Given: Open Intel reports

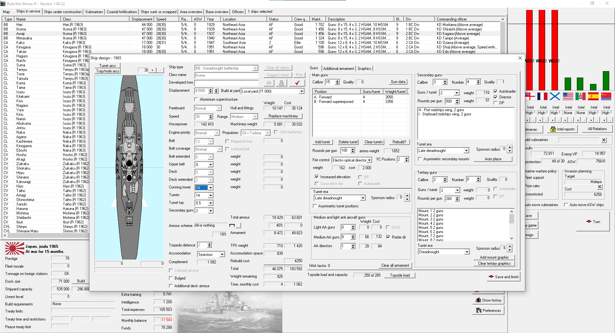Looking at the screenshot, I should 562,129.
